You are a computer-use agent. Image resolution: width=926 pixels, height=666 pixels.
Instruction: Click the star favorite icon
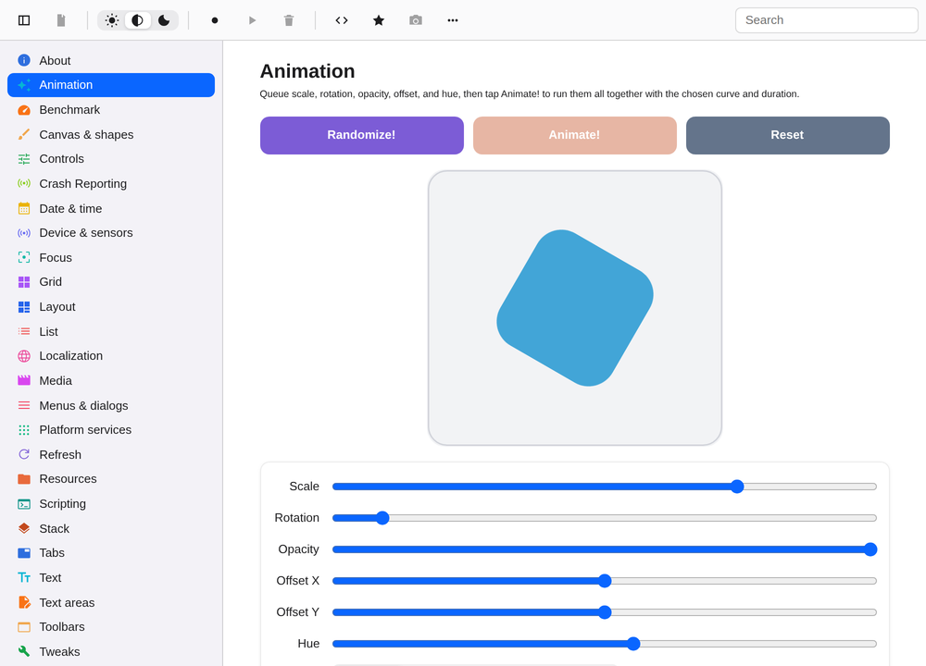(x=379, y=20)
